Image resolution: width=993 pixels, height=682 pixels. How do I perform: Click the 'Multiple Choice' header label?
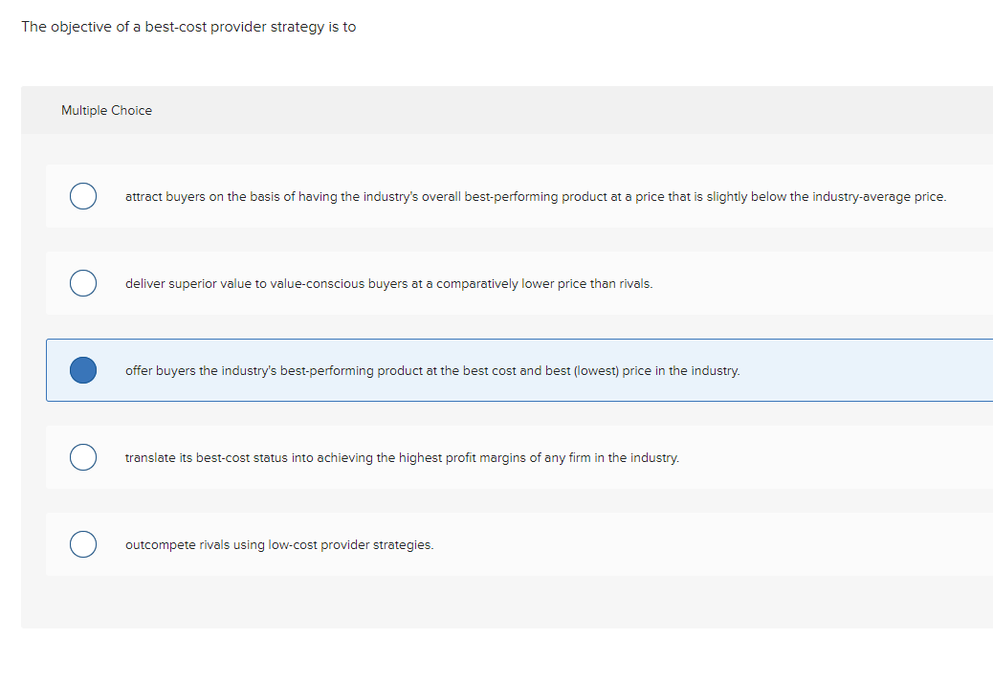(106, 110)
